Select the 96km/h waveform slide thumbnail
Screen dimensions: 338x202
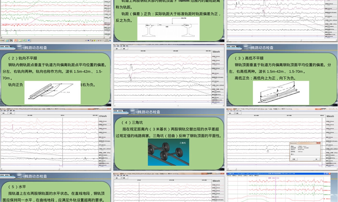[x=282, y=139]
